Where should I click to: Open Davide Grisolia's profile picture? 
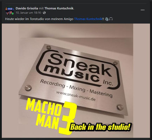coord(9,10)
